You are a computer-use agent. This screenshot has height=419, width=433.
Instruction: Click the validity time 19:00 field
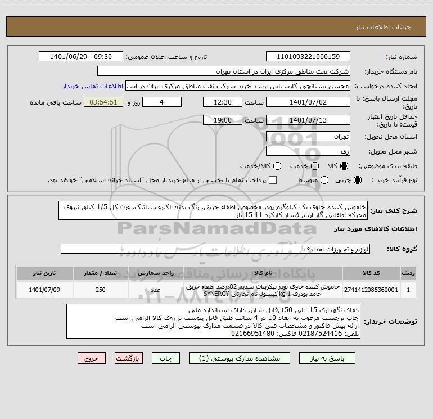tap(223, 120)
